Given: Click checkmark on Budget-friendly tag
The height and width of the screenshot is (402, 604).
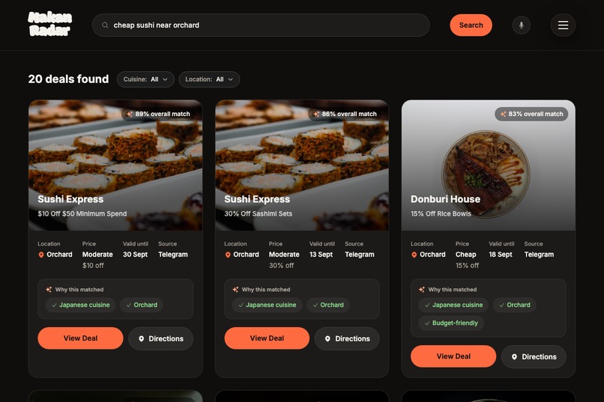Looking at the screenshot, I should [x=427, y=323].
